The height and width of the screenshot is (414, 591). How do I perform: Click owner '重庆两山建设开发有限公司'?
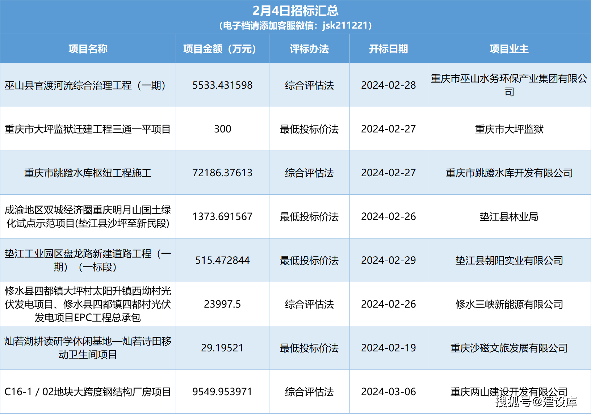click(509, 392)
